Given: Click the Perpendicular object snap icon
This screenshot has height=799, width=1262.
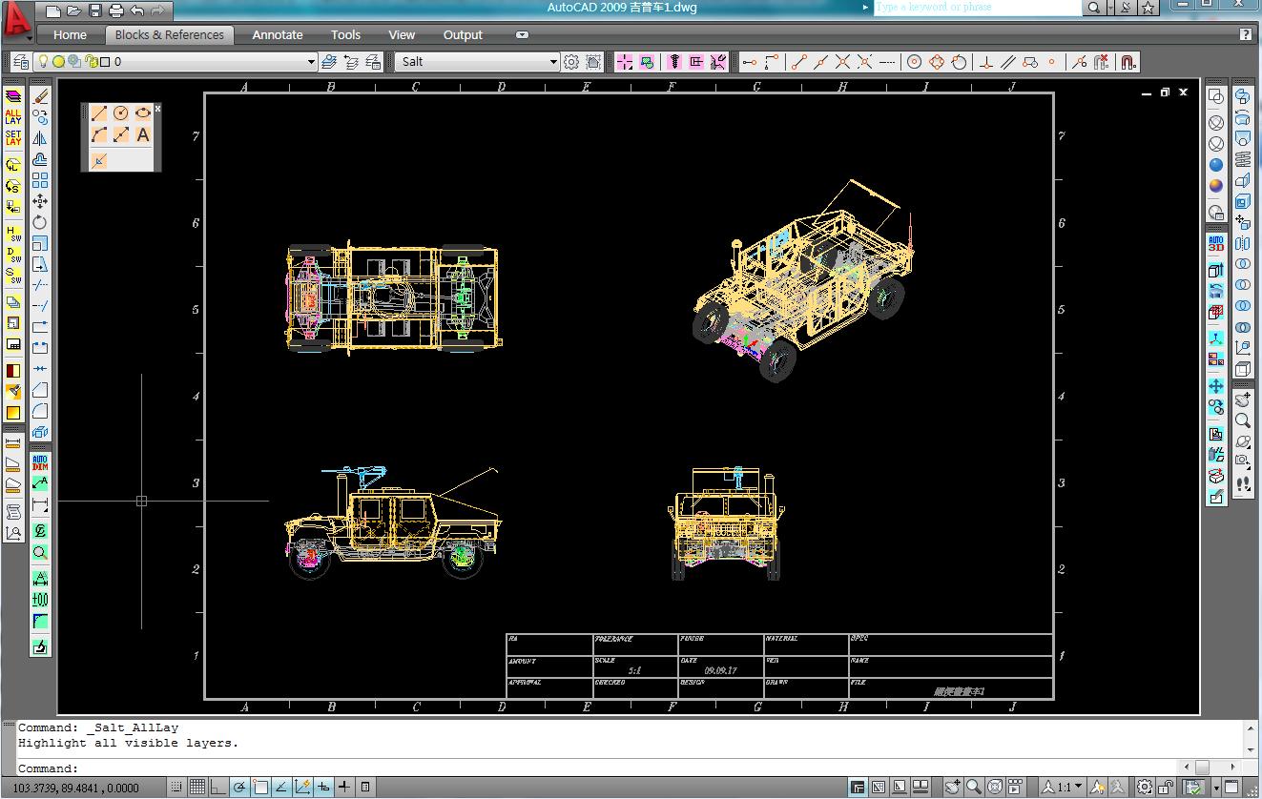Looking at the screenshot, I should click(986, 62).
